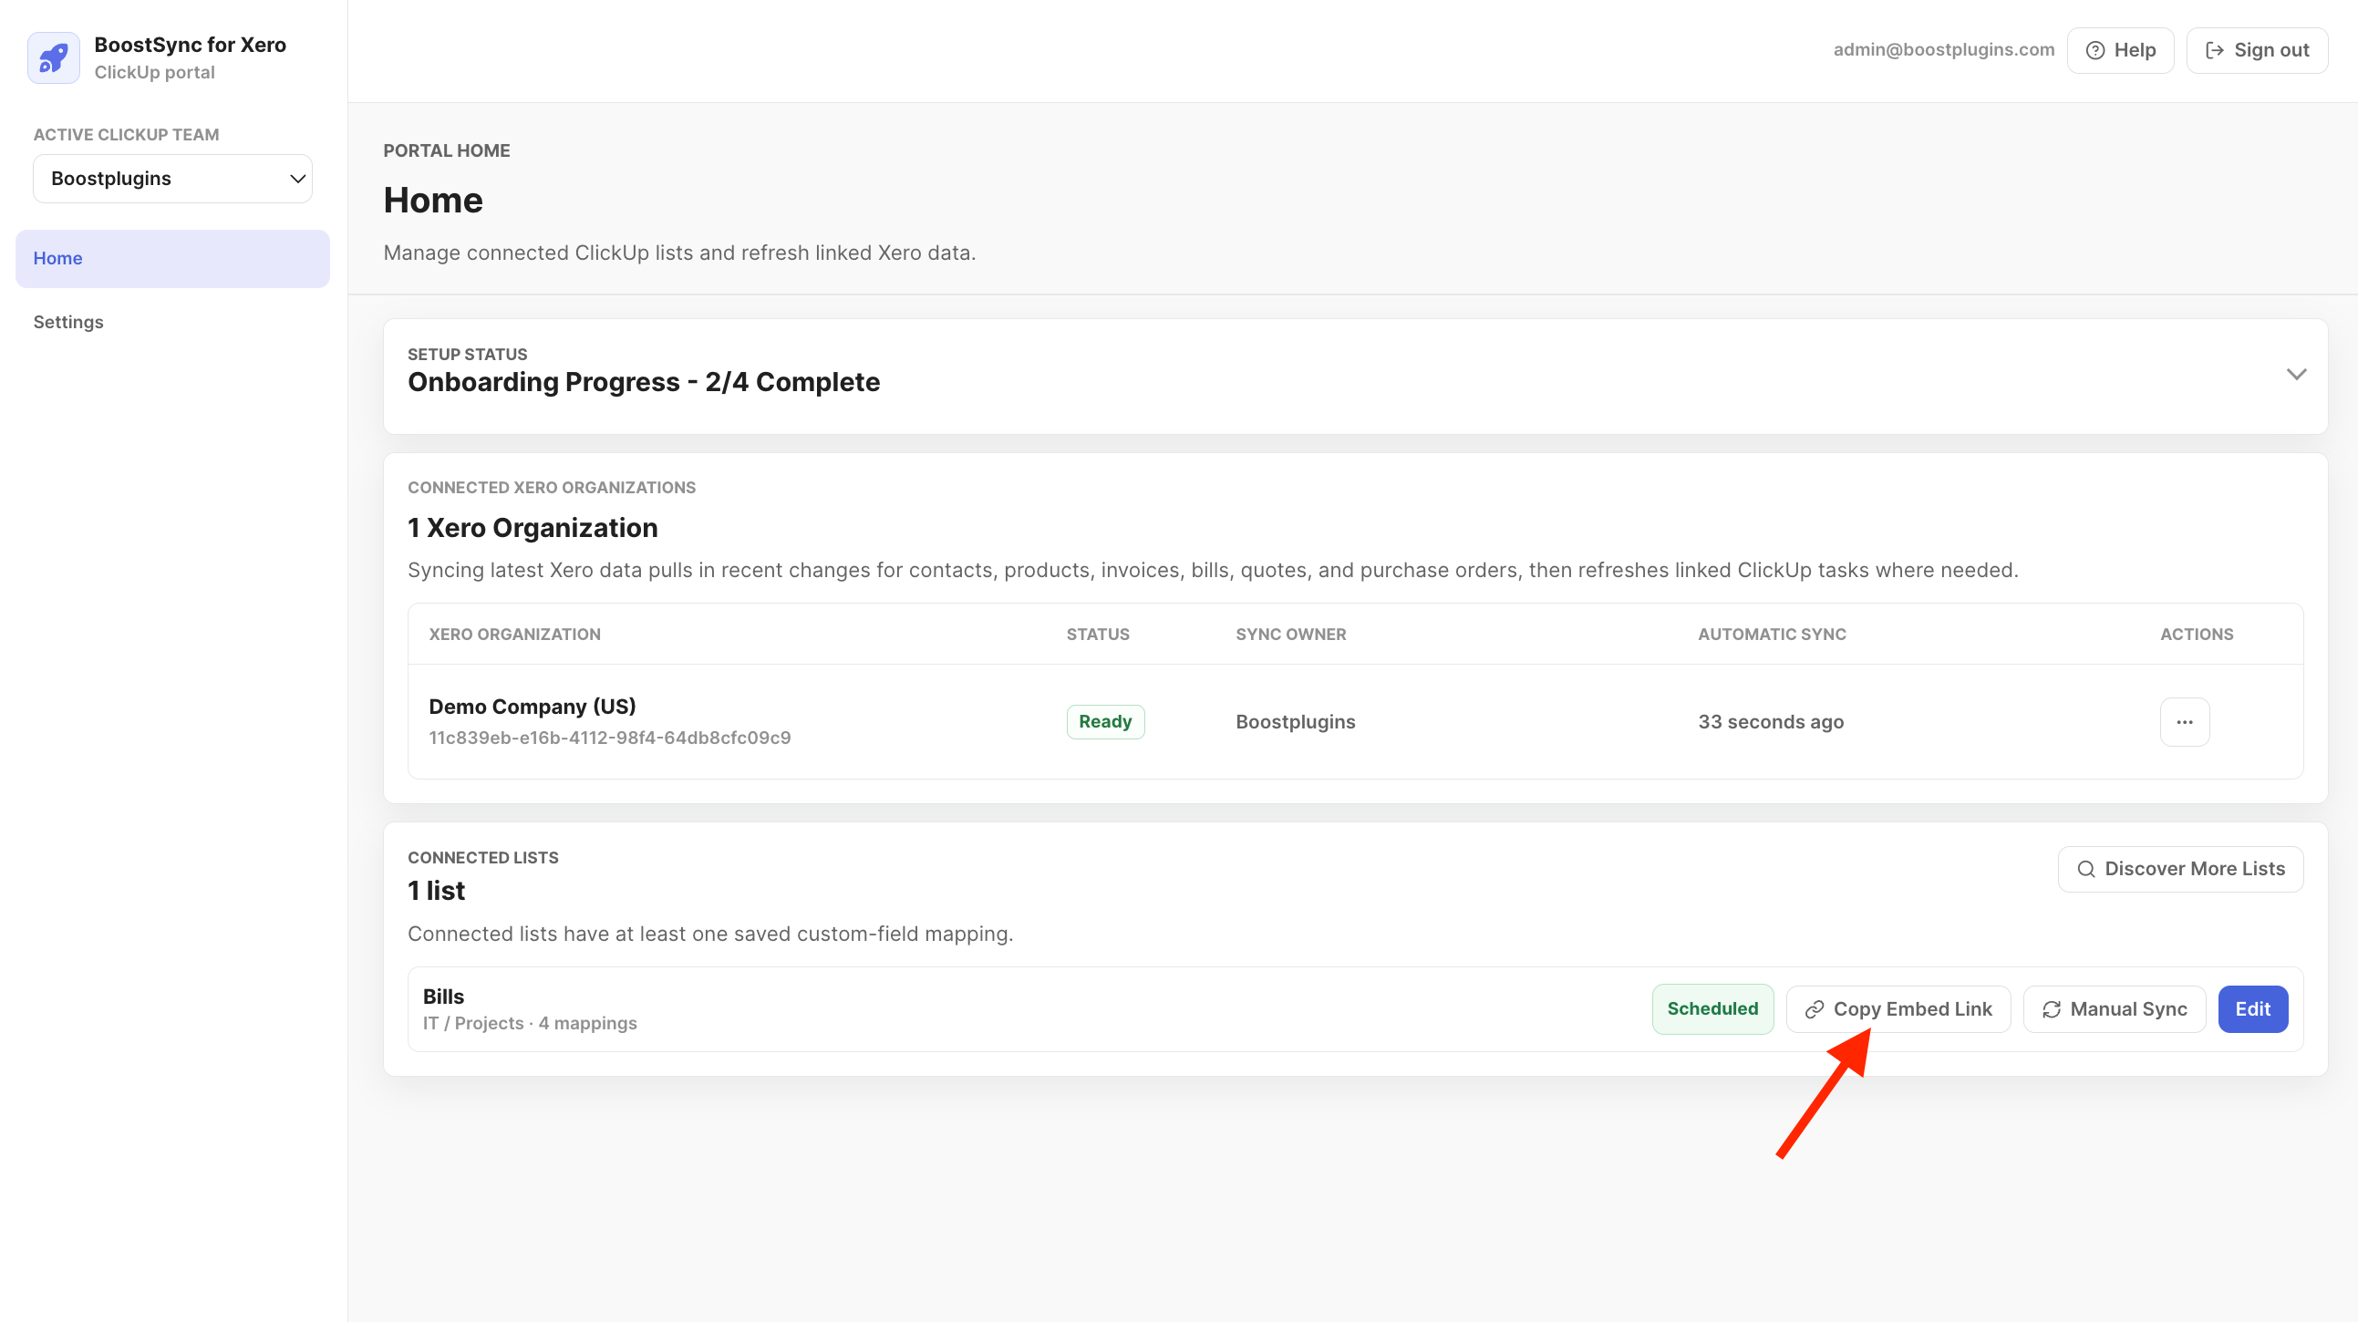Screen dimensions: 2358x1322
Task: Click the blue Edit button for Bills
Action: 2253,1009
